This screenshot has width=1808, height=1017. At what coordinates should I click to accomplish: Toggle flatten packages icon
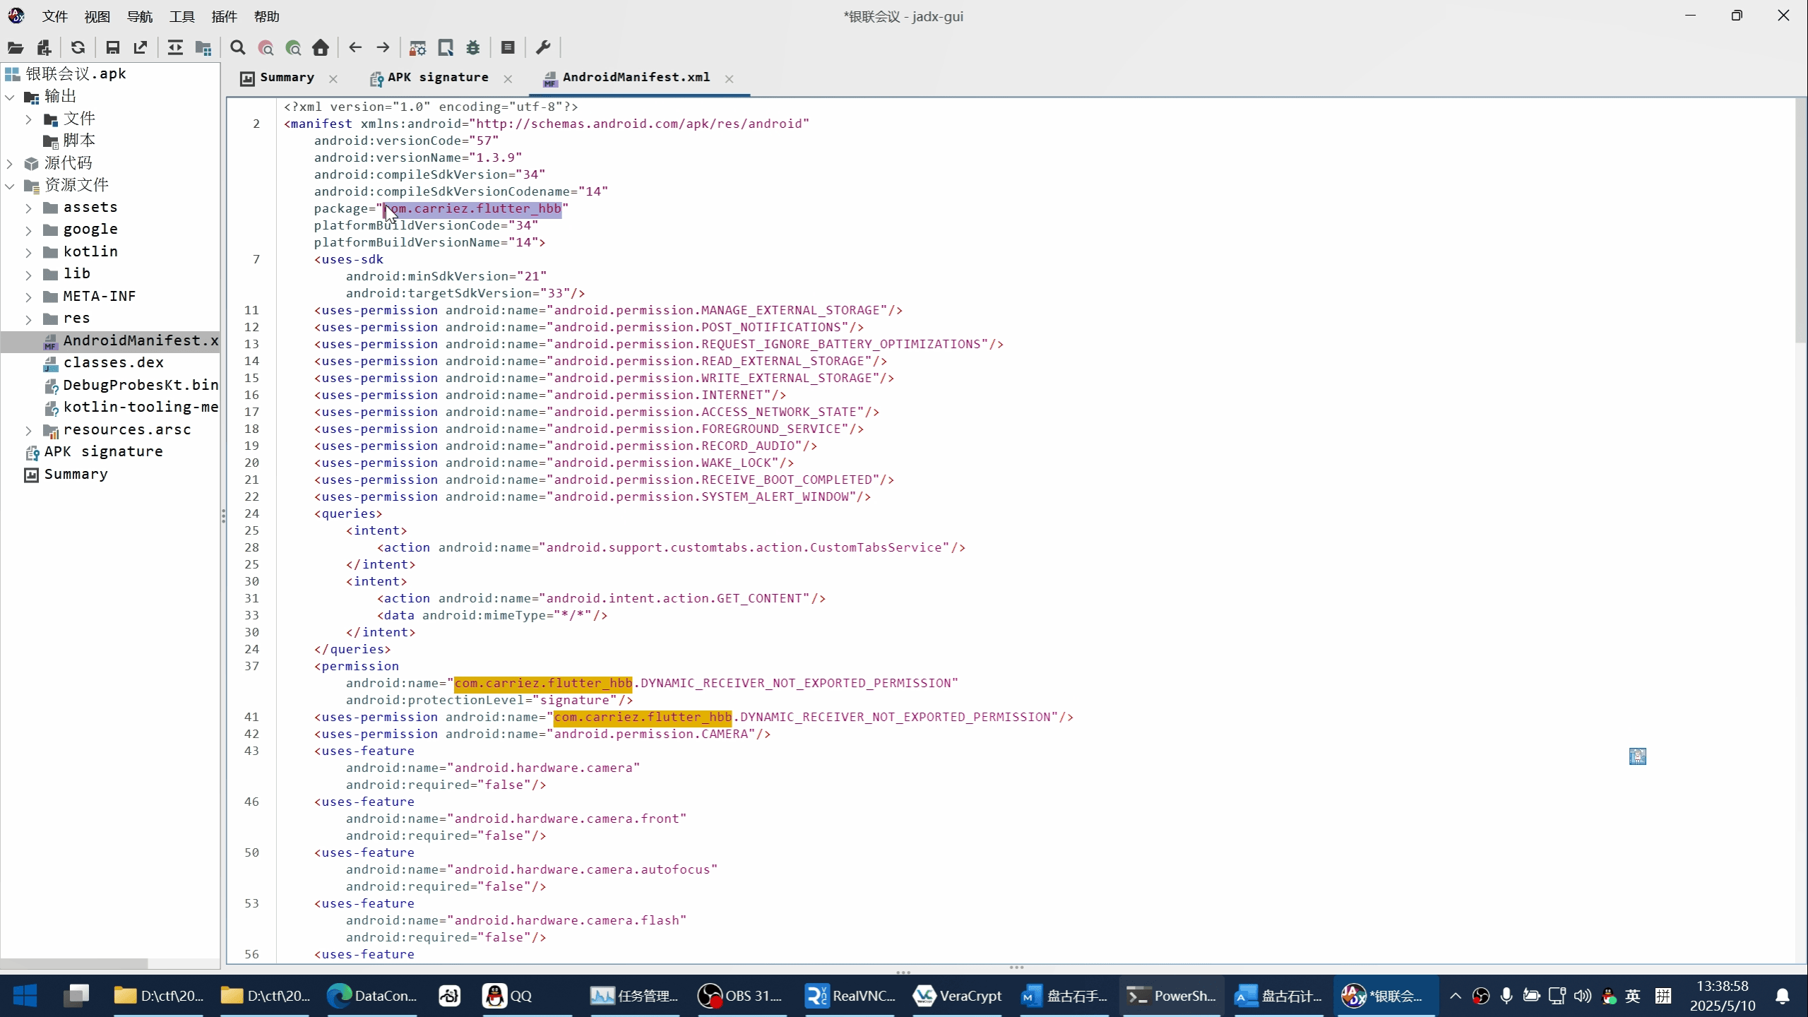pos(203,47)
